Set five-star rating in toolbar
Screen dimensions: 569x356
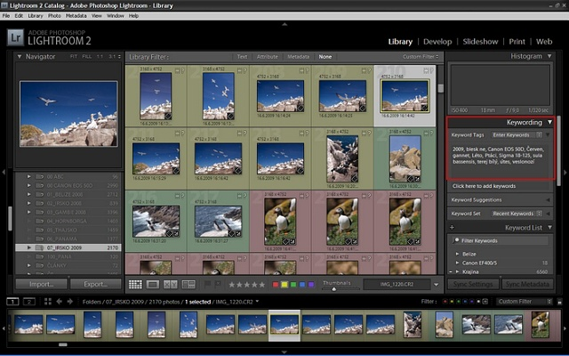click(262, 285)
